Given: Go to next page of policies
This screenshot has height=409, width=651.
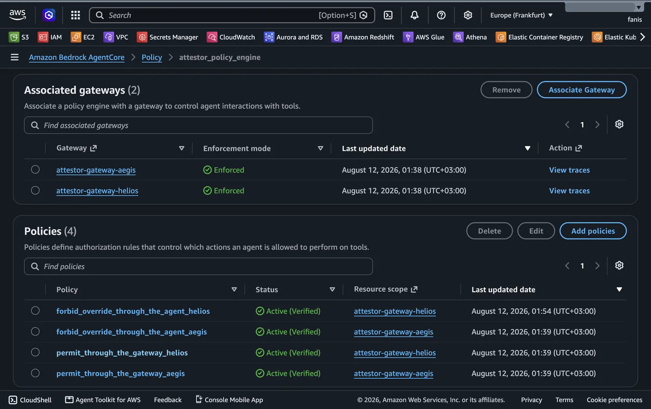Looking at the screenshot, I should [x=598, y=266].
